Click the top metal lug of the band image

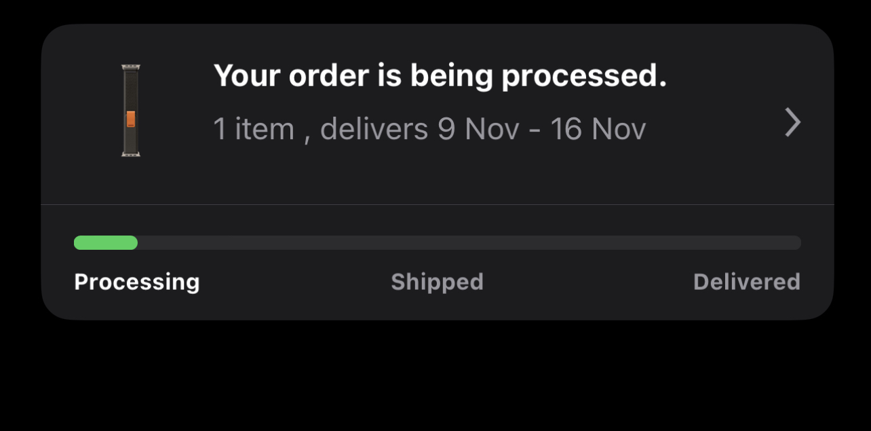(130, 67)
